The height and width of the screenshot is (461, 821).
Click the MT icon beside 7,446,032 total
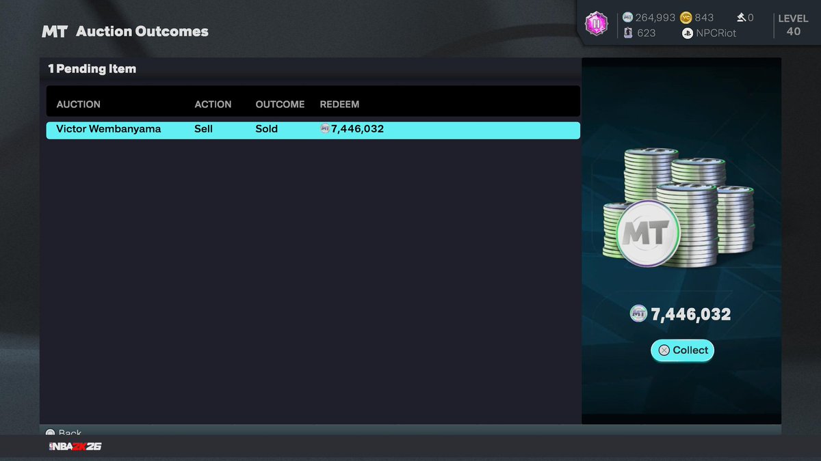click(x=638, y=313)
